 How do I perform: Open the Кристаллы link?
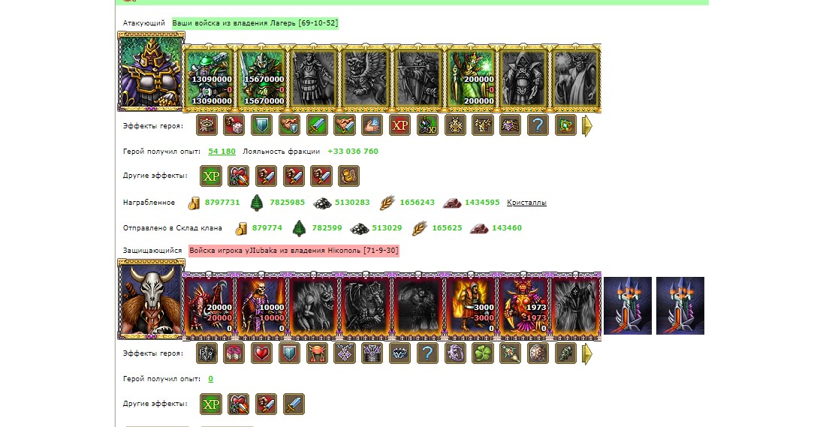pyautogui.click(x=526, y=203)
